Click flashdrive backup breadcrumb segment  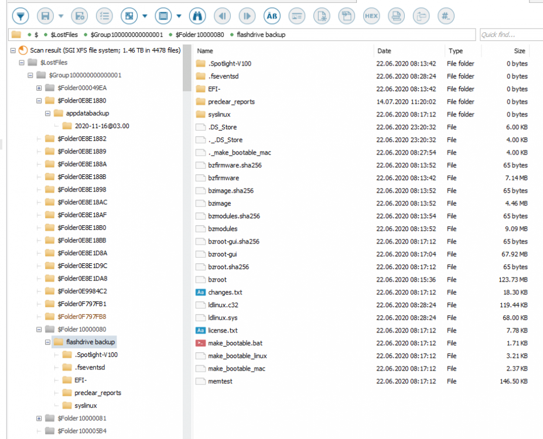[261, 35]
